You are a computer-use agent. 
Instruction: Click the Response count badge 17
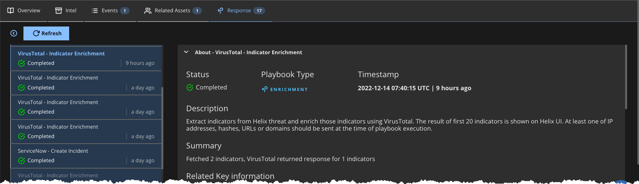coord(259,11)
